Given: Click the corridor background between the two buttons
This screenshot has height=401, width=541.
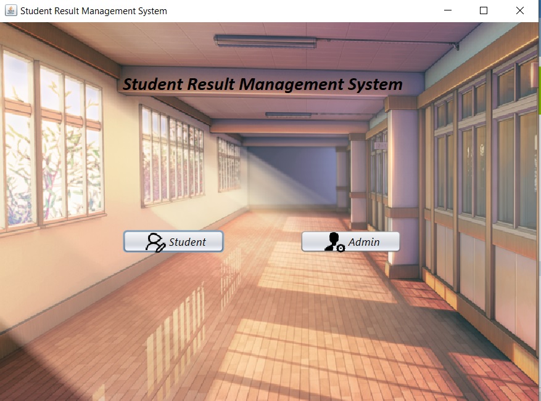Looking at the screenshot, I should pos(262,241).
